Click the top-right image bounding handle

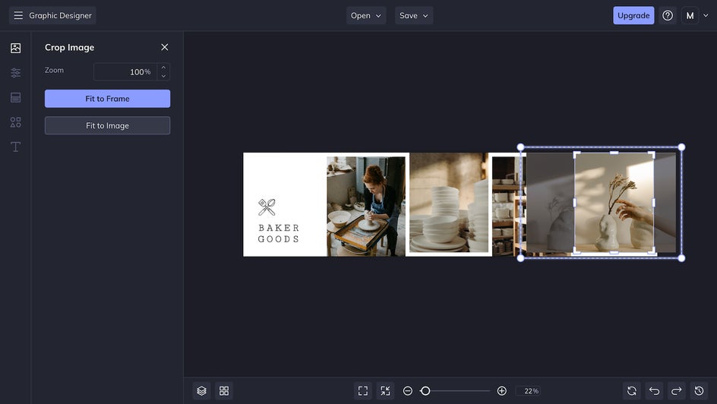point(681,147)
